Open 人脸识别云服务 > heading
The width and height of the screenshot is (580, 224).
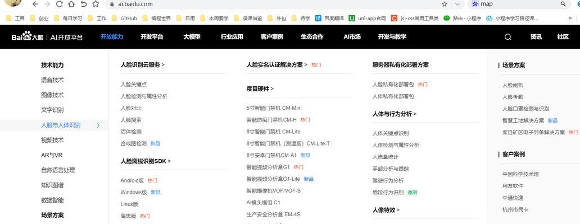pos(142,65)
